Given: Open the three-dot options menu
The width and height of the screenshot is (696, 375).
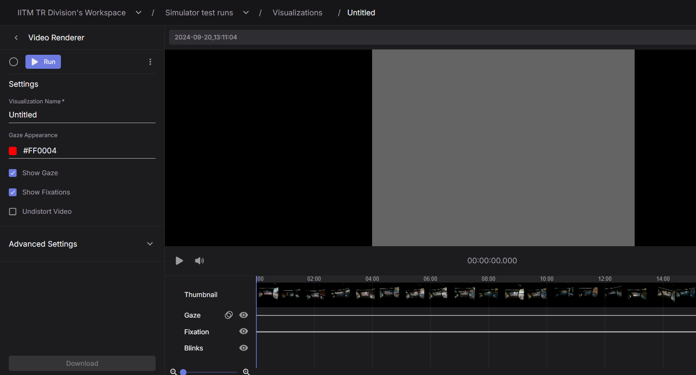Looking at the screenshot, I should point(150,62).
